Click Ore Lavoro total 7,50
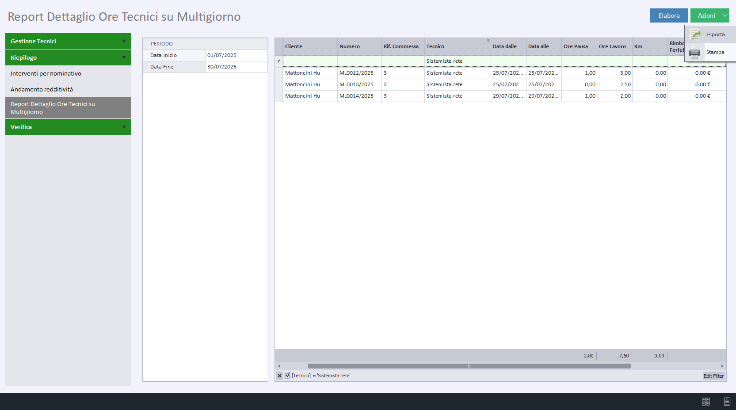The width and height of the screenshot is (736, 410). [x=624, y=356]
